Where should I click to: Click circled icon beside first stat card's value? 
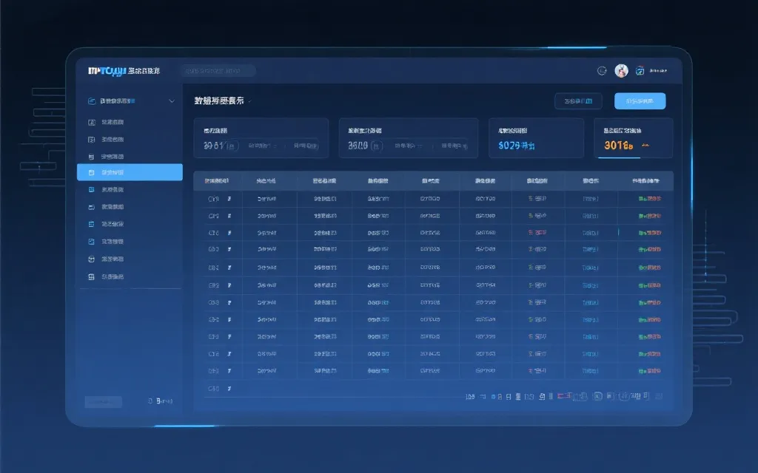[232, 146]
